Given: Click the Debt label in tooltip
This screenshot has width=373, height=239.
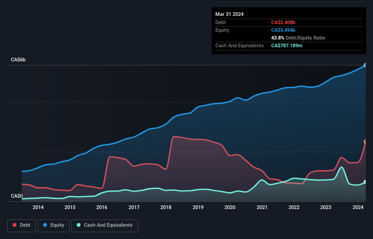Looking at the screenshot, I should pyautogui.click(x=220, y=22).
